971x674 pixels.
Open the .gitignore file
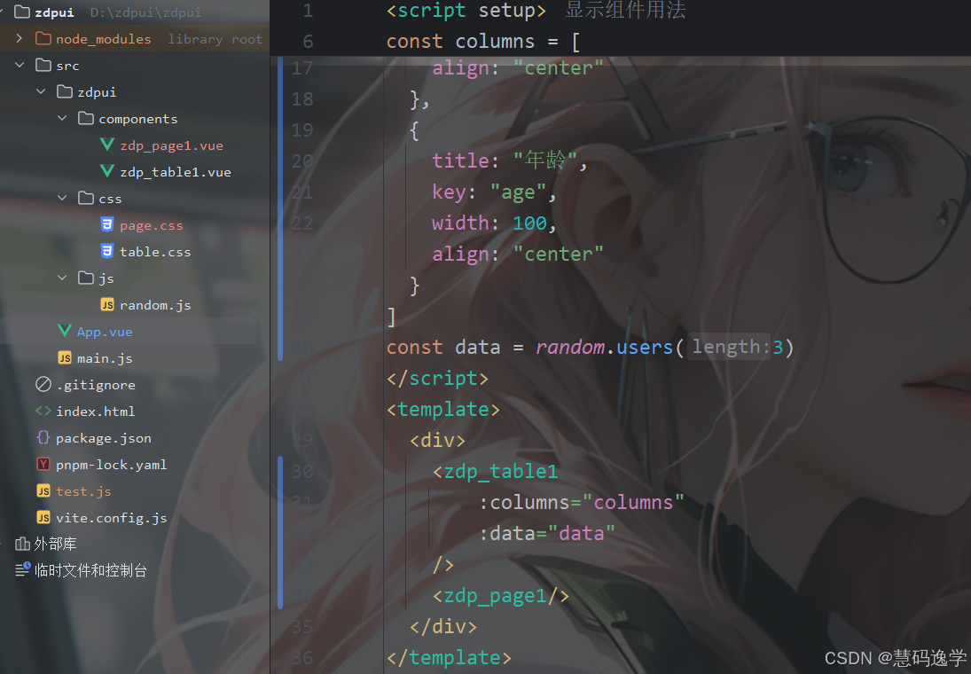pos(96,385)
